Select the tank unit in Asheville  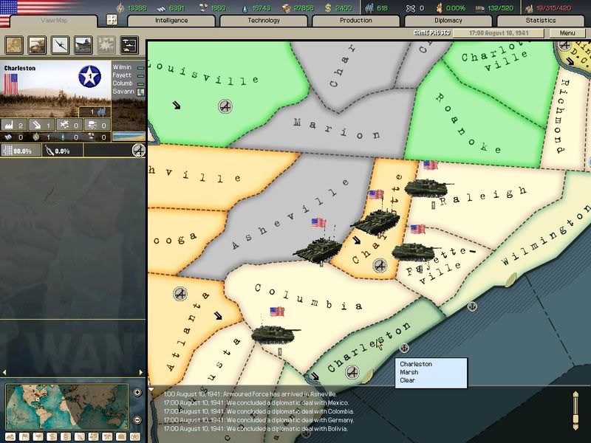[318, 250]
